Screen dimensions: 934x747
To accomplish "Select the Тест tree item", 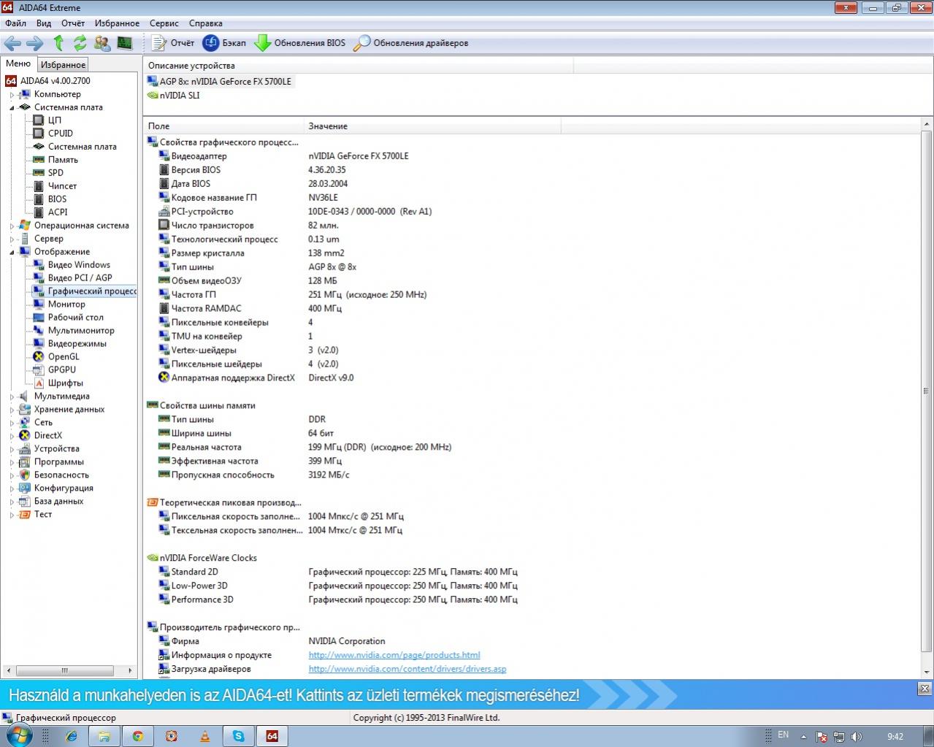I will (x=43, y=515).
